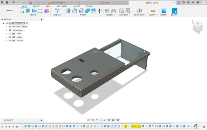The image size is (207, 130).
Task: Click the timeline end marker
Action: [x=196, y=126]
